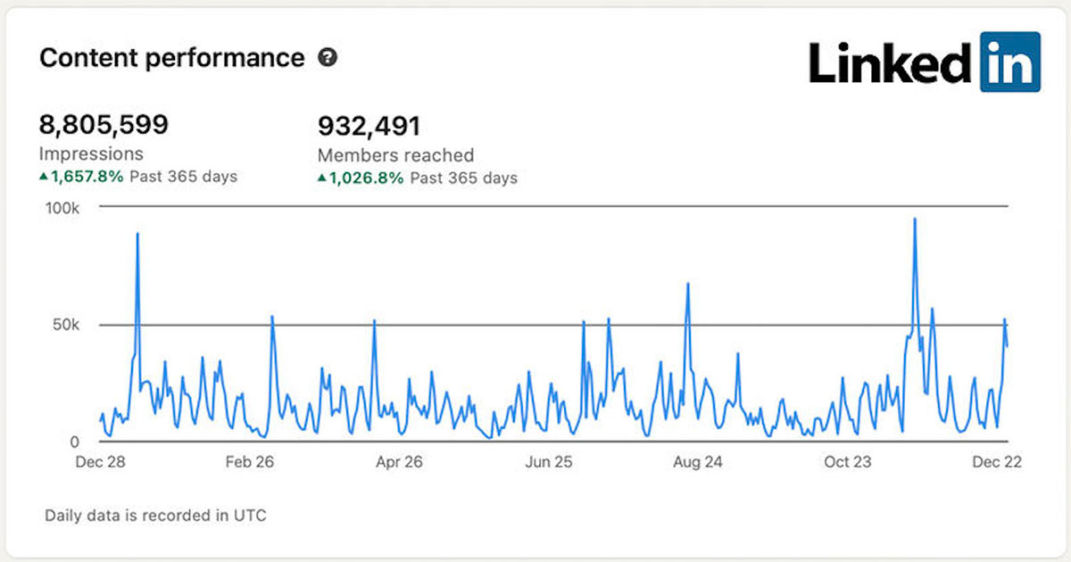This screenshot has height=562, width=1071.
Task: Click the green impressions increase arrow
Action: coord(44,177)
